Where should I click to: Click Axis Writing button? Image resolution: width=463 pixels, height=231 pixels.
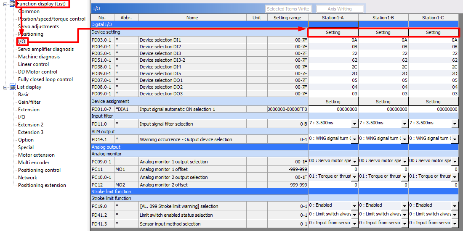[x=340, y=9]
